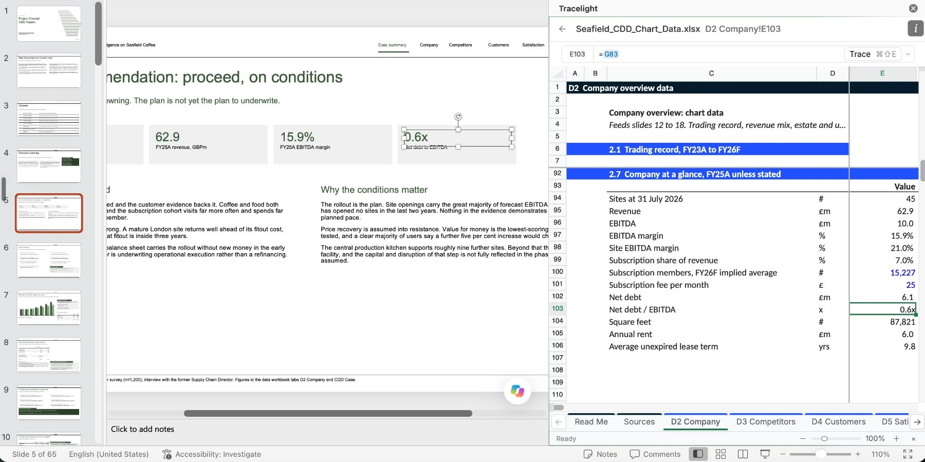Open the D4 Customers sheet tab
The height and width of the screenshot is (462, 925).
(839, 422)
